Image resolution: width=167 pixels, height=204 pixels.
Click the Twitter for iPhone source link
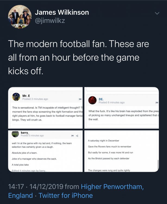65,195
